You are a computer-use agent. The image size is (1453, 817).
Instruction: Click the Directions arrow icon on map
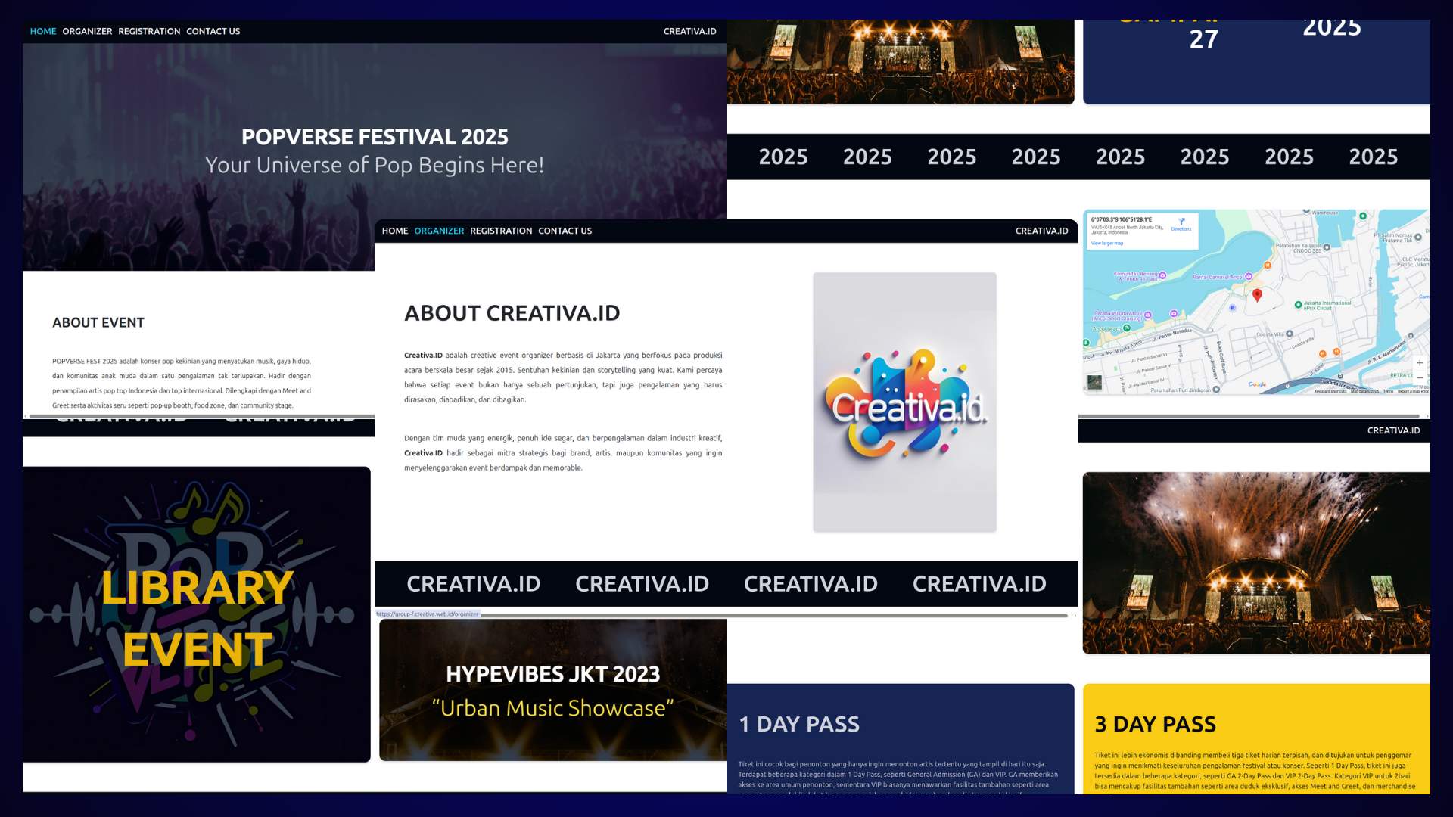point(1181,222)
